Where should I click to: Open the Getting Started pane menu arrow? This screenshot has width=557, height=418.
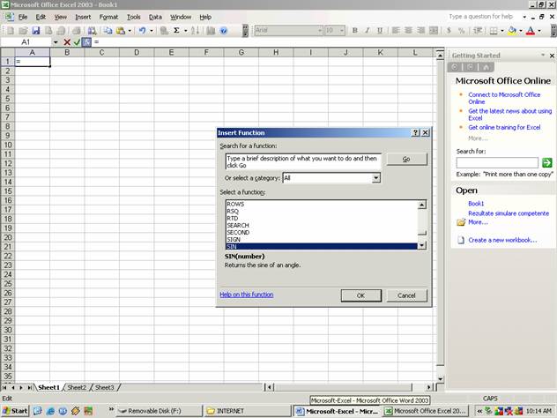(x=543, y=55)
